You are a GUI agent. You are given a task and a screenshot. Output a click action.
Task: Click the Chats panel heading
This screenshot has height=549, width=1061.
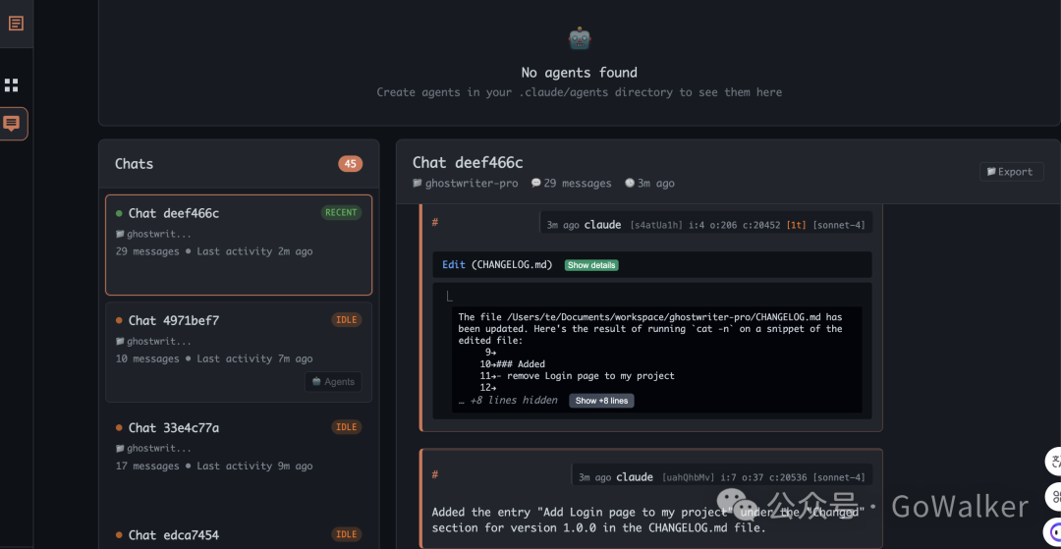(134, 164)
